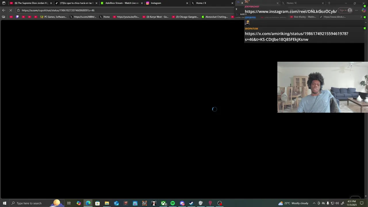The width and height of the screenshot is (368, 207).
Task: Open the notification center icon
Action: 362,203
